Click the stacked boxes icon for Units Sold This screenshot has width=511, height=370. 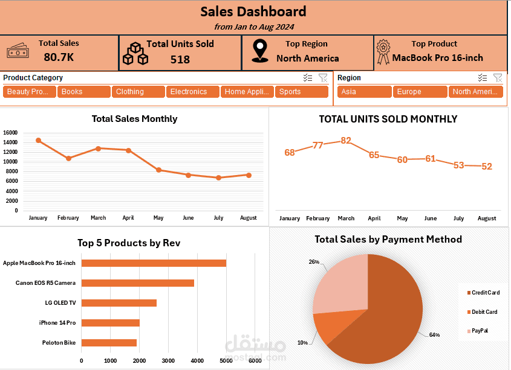point(135,53)
